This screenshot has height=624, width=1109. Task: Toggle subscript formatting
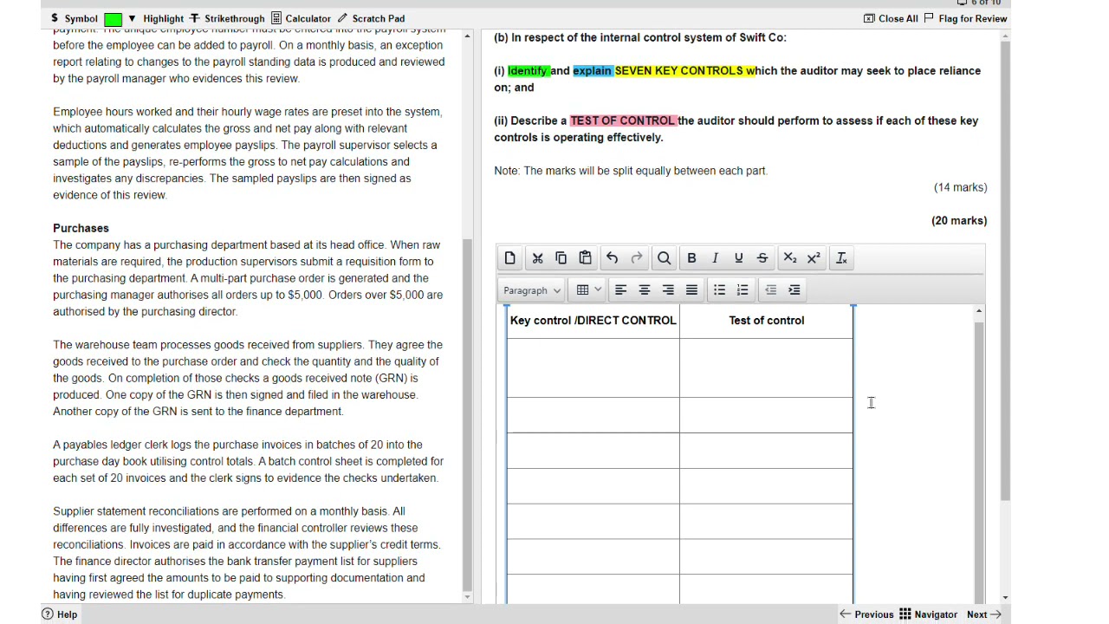click(789, 258)
